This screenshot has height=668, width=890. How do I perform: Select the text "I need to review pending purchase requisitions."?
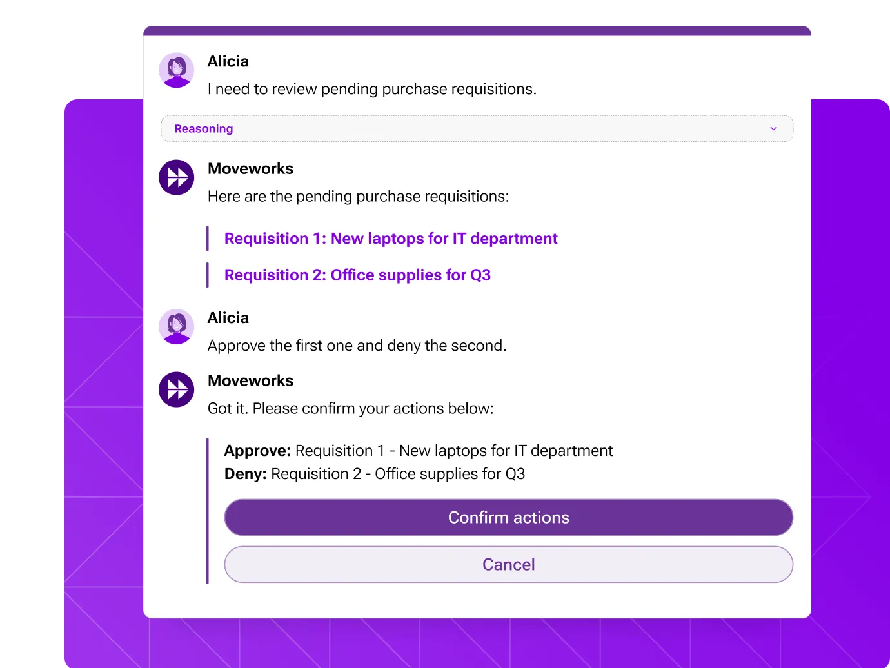click(x=372, y=89)
